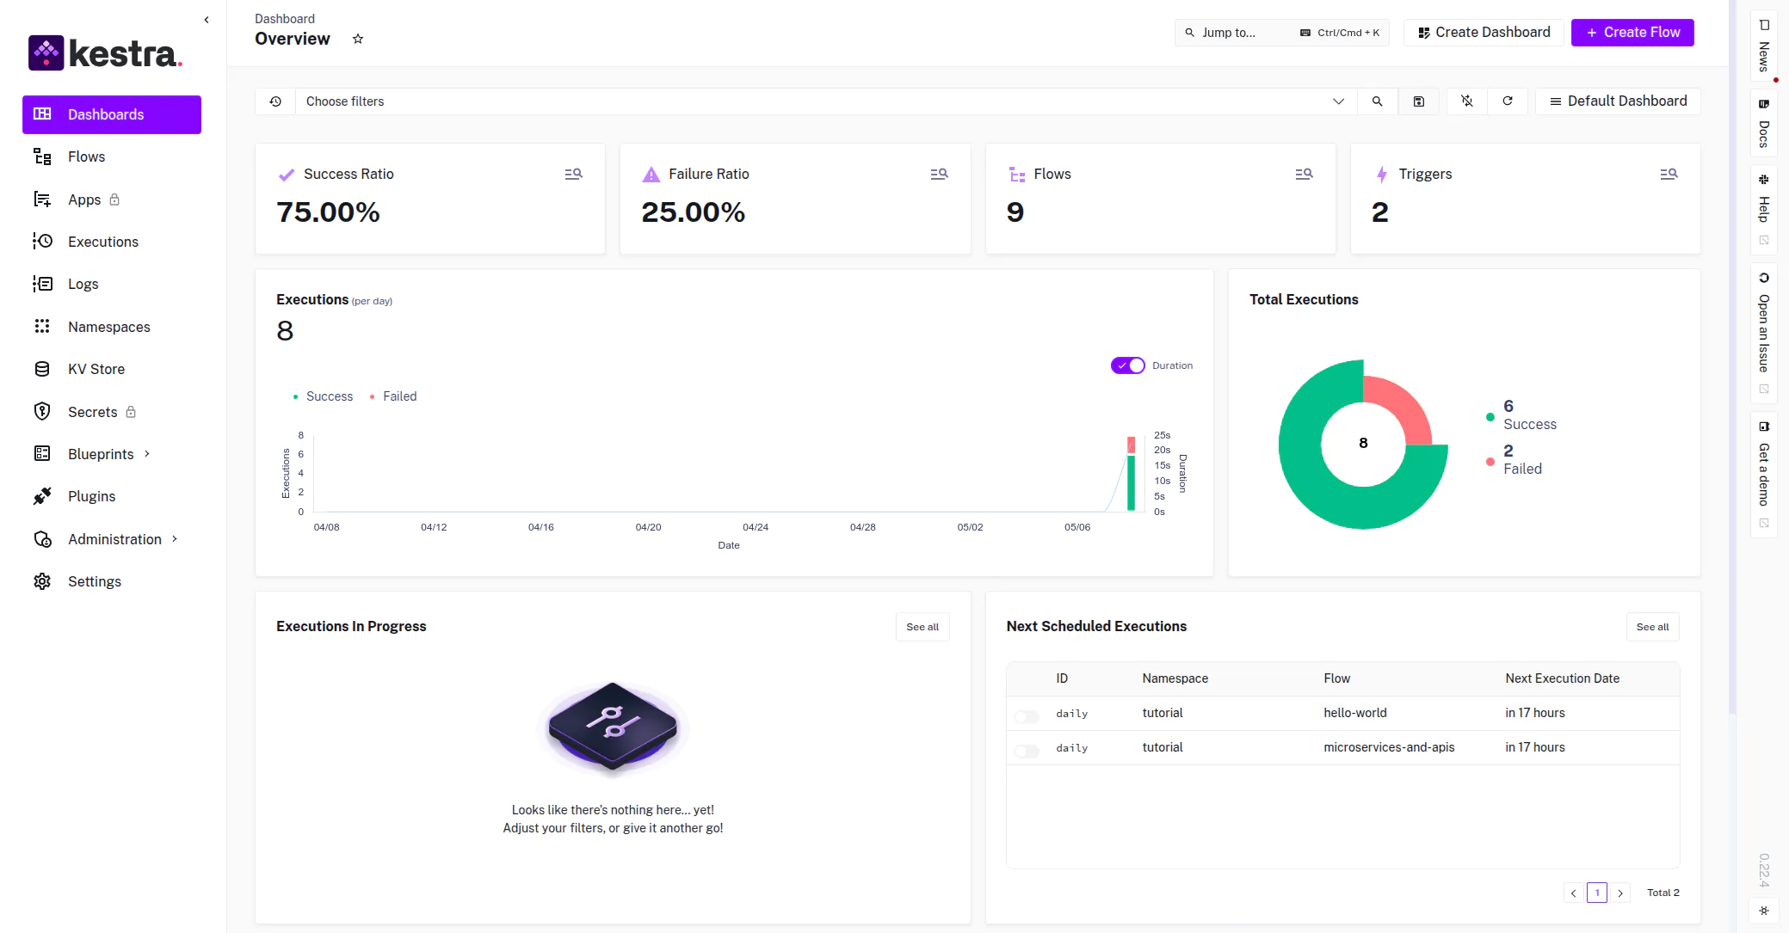
Task: Open Triggers card details icon
Action: tap(1669, 174)
